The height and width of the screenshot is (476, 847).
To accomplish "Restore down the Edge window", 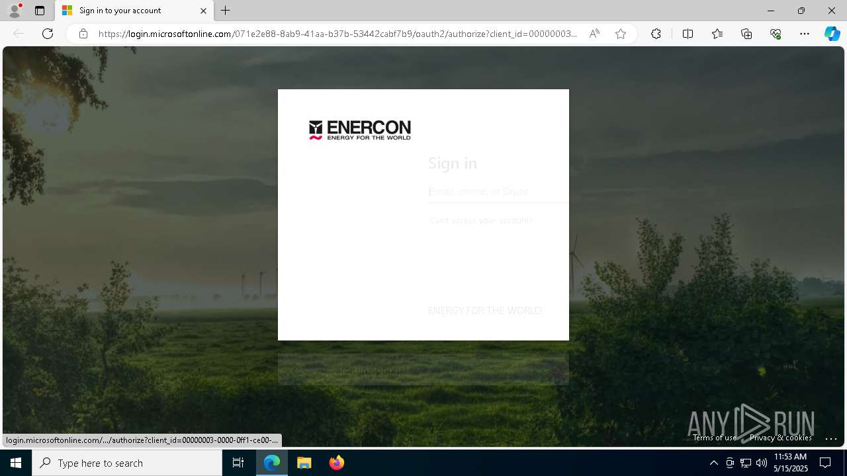I will click(801, 11).
